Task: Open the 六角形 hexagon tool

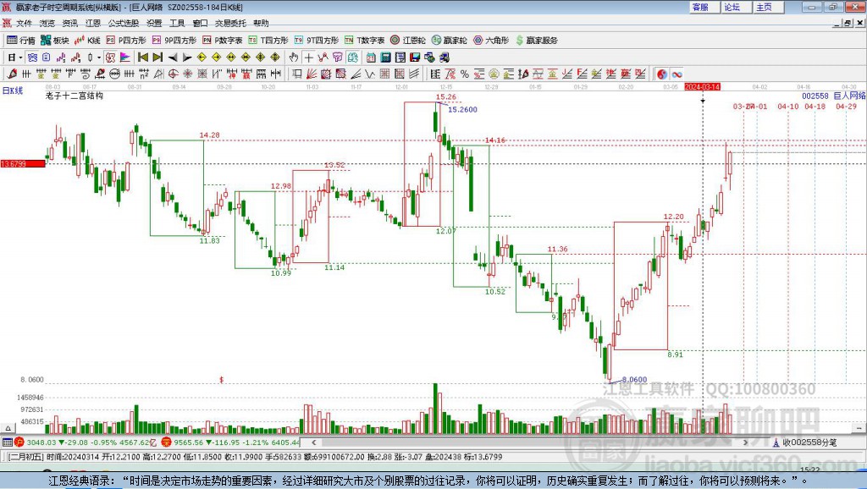Action: (491, 41)
